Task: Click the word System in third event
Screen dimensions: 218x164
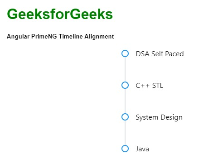Action: [x=147, y=118]
